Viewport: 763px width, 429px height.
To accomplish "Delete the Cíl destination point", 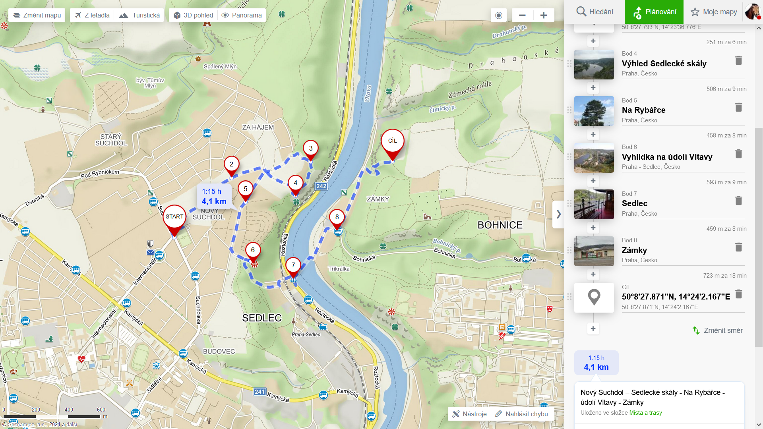I will click(x=738, y=294).
